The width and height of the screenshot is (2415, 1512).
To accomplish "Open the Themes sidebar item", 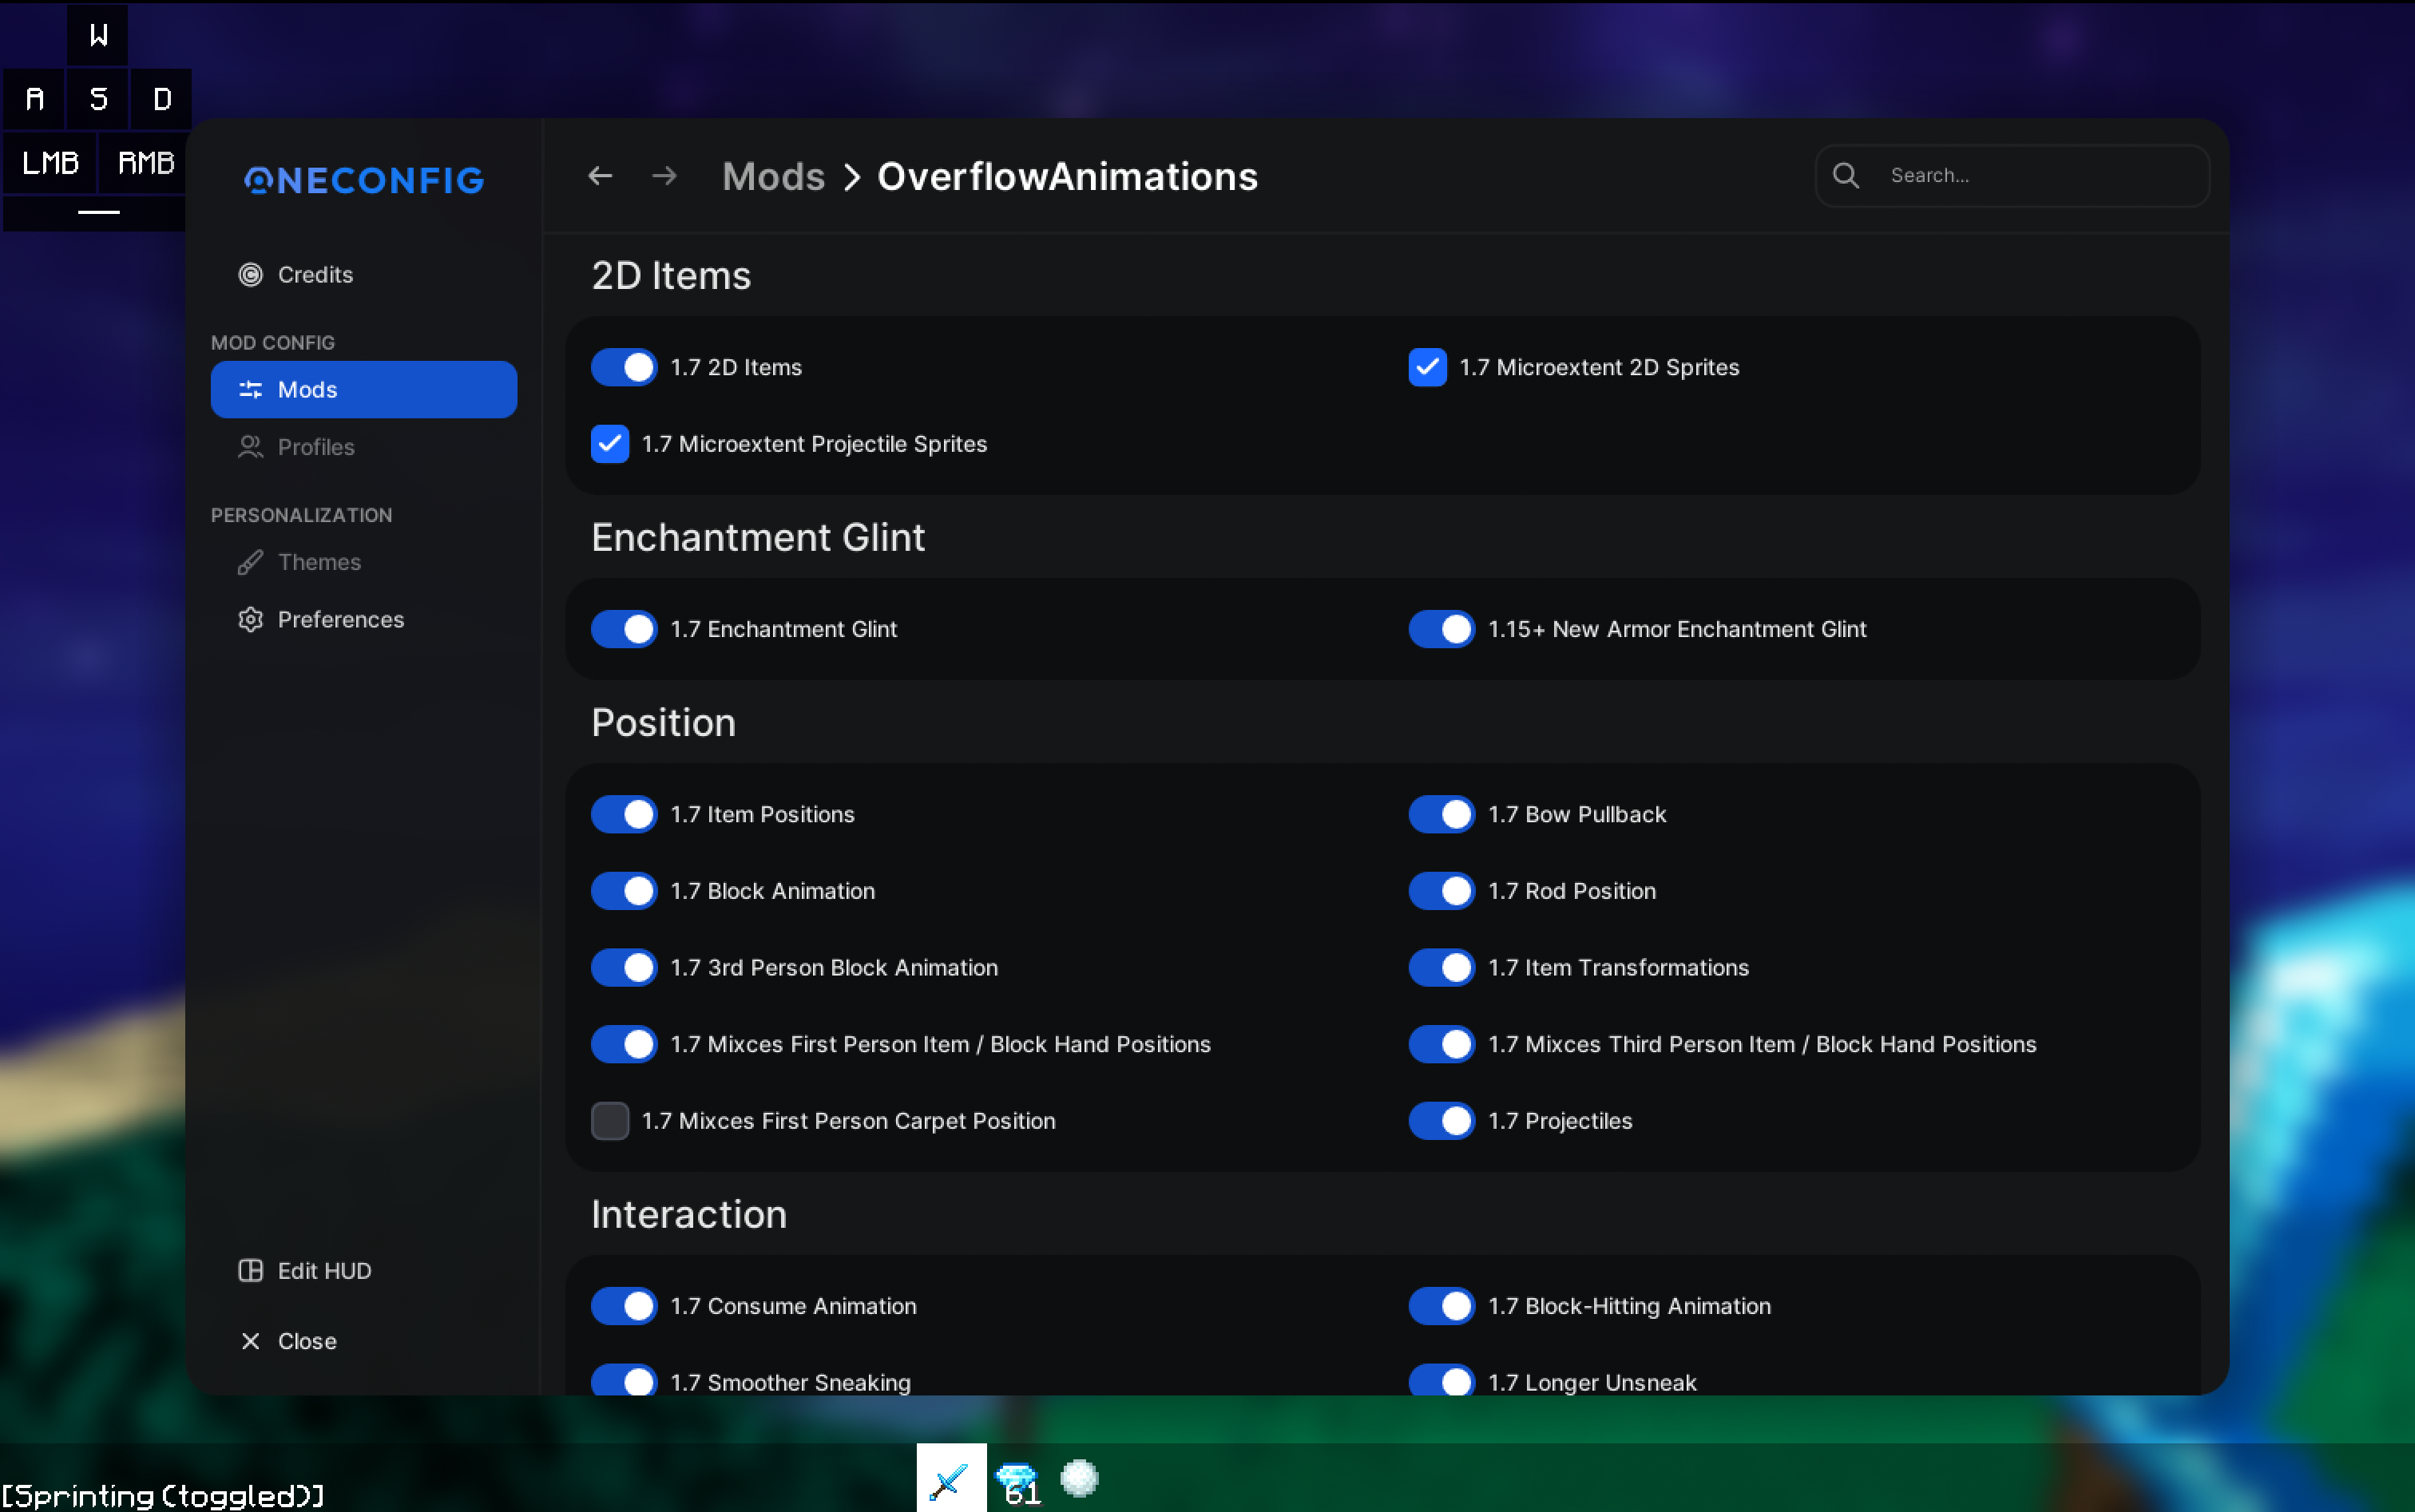I will (x=318, y=562).
